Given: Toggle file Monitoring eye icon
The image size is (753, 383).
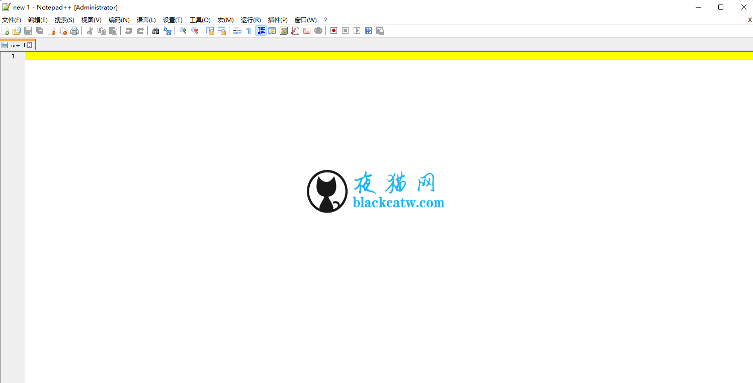Looking at the screenshot, I should (x=318, y=31).
